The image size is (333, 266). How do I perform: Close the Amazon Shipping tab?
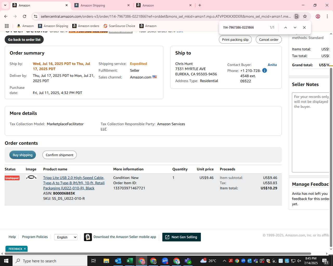pos(129,5)
